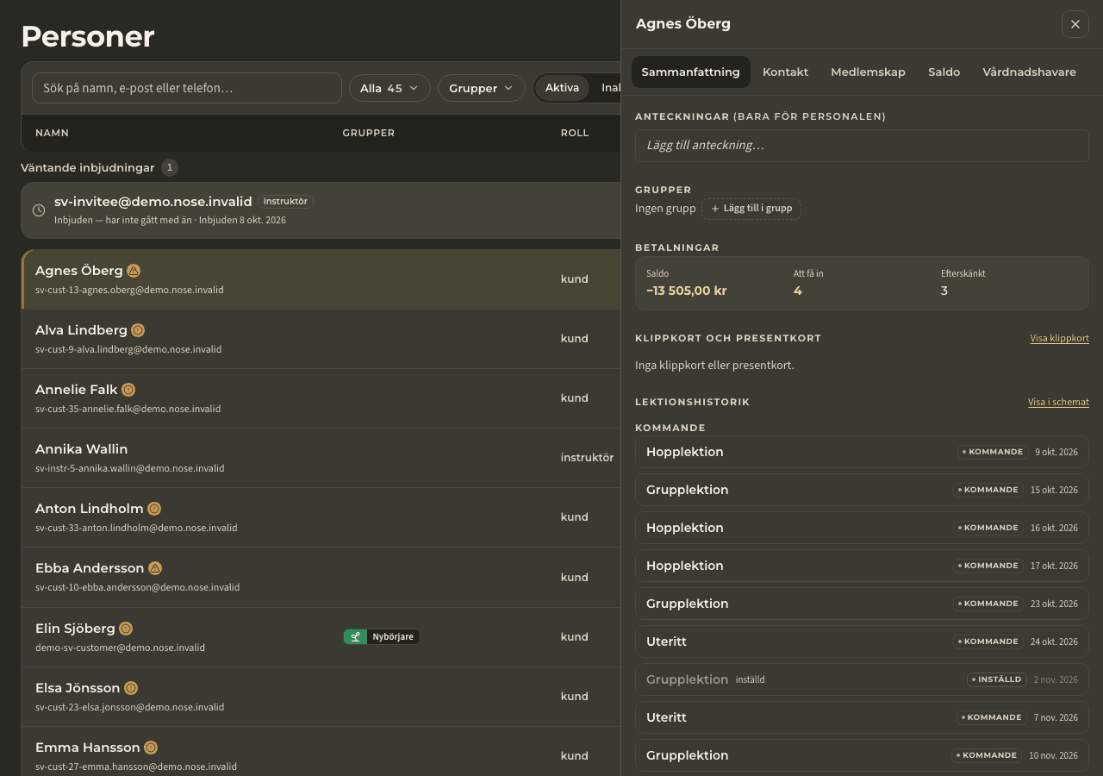Open the Grupplektion on 15 okt. 2026

(862, 490)
